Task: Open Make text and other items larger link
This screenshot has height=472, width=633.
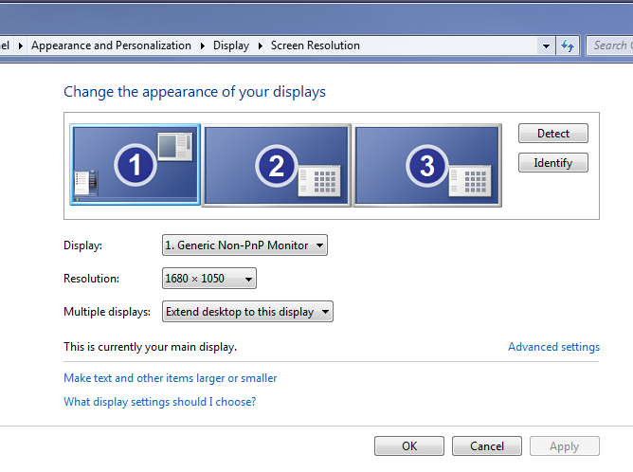Action: [170, 378]
